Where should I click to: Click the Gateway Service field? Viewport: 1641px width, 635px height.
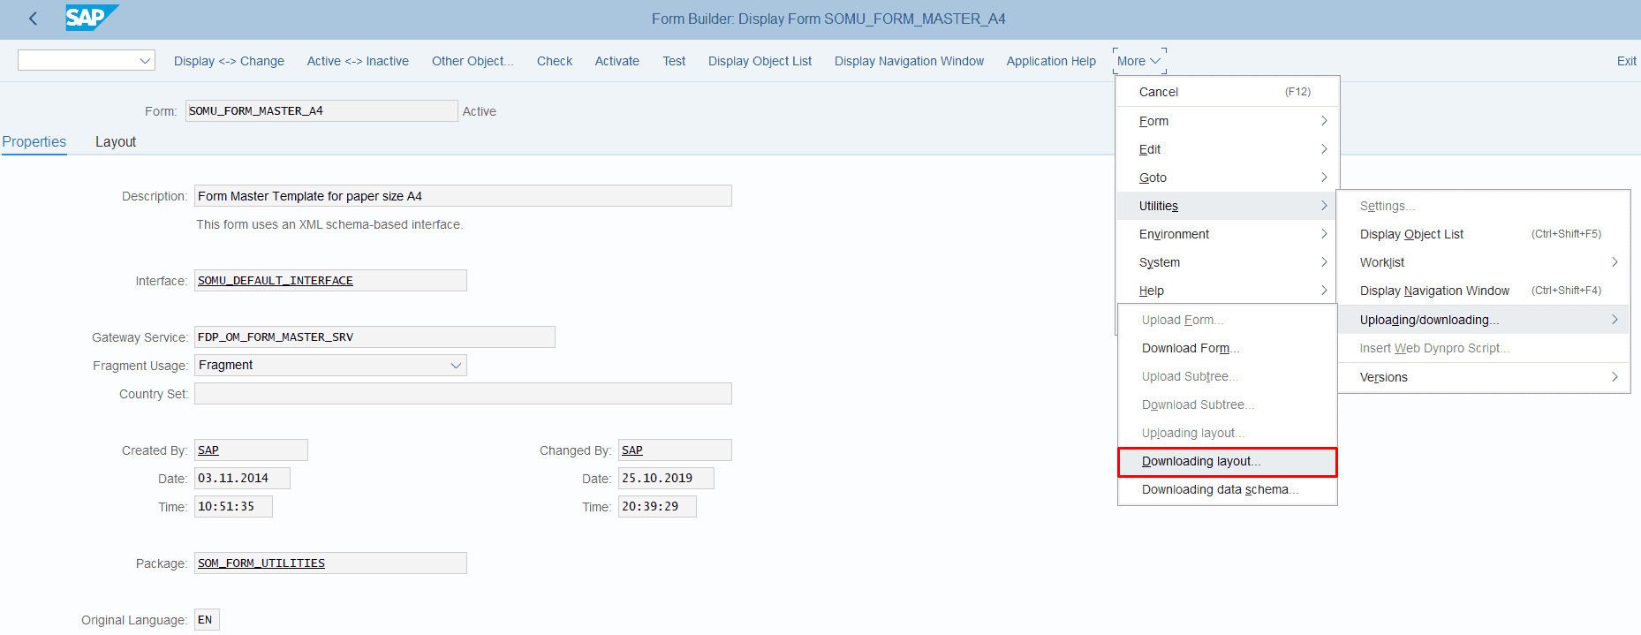[374, 337]
